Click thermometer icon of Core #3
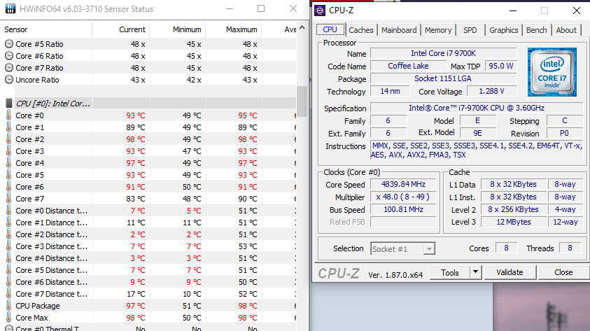Screen dimensions: 590x331 coord(8,151)
